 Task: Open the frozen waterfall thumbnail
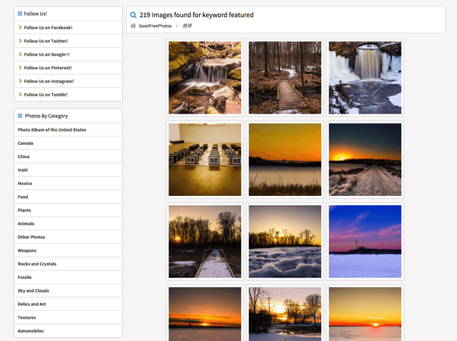tap(365, 77)
